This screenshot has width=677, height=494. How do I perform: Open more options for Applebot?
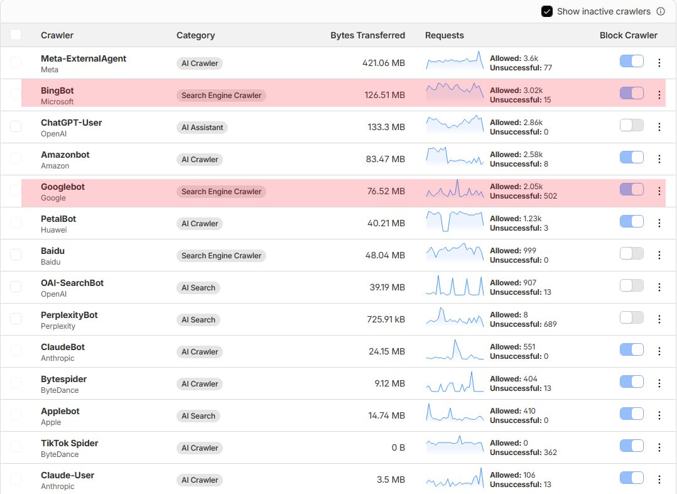coord(659,415)
